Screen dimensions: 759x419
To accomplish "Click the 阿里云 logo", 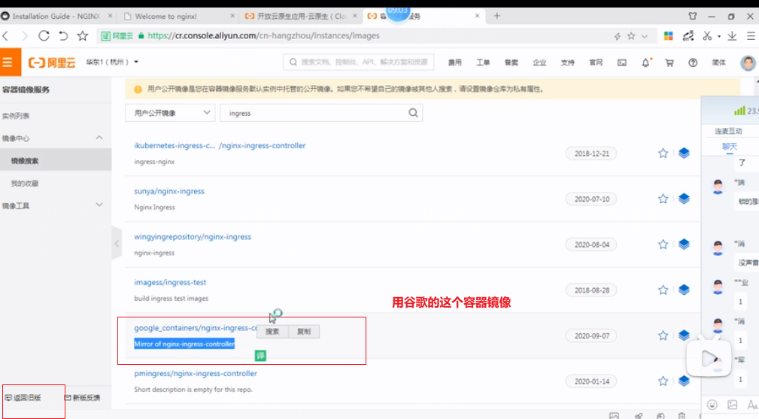I will pos(52,62).
